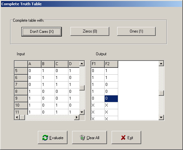The image size is (183, 150).
Task: Click the F2 cell in row 7
Action: click(111, 85)
